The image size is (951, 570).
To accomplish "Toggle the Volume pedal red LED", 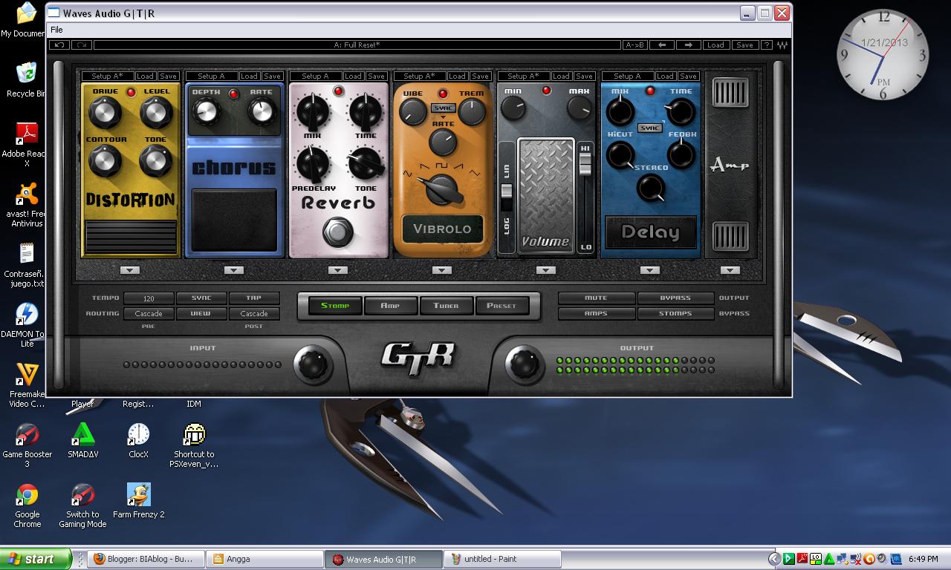I will [x=547, y=91].
